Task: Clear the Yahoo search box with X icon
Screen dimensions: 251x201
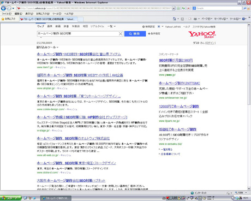Action: [121, 34]
